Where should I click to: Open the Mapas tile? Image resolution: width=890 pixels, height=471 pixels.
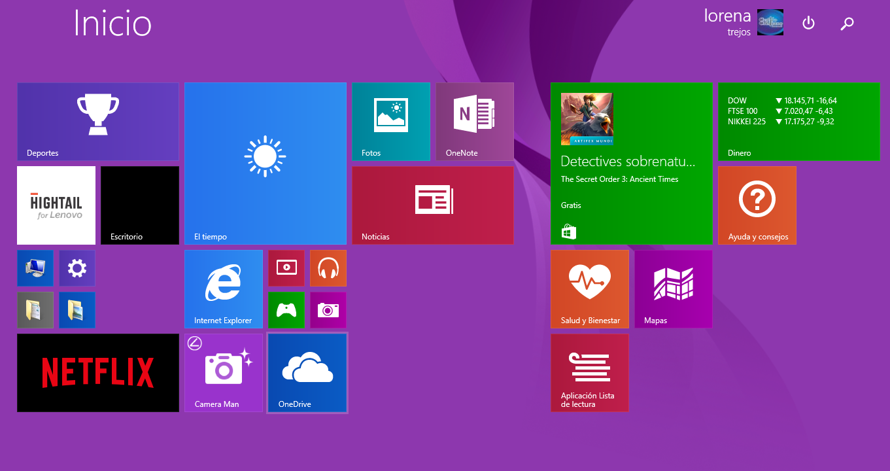tap(674, 289)
